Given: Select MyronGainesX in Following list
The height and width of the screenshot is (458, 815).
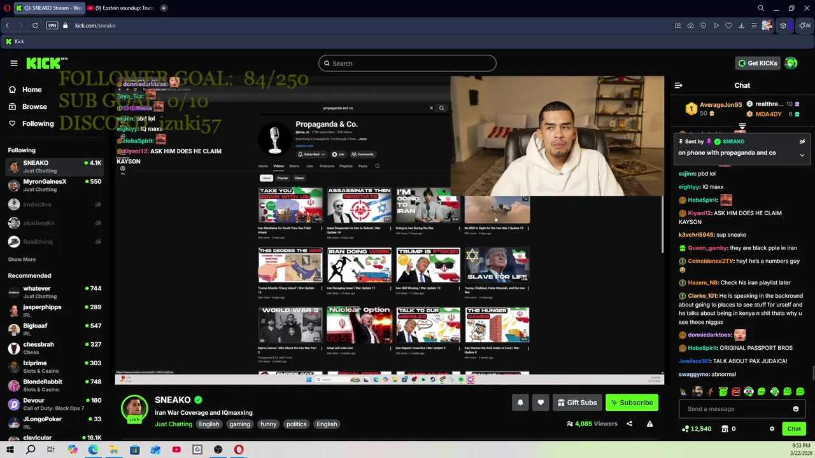Looking at the screenshot, I should pos(55,185).
